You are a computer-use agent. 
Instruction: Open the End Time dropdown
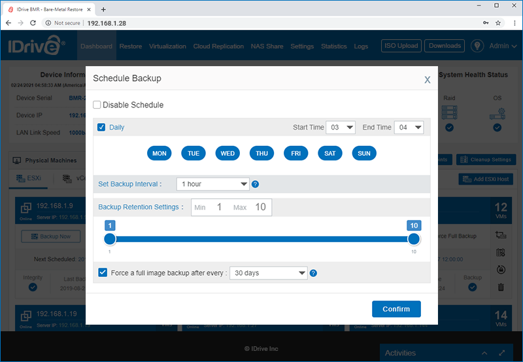(x=409, y=127)
